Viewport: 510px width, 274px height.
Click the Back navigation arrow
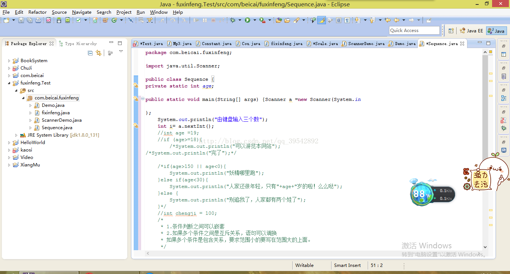point(397,20)
